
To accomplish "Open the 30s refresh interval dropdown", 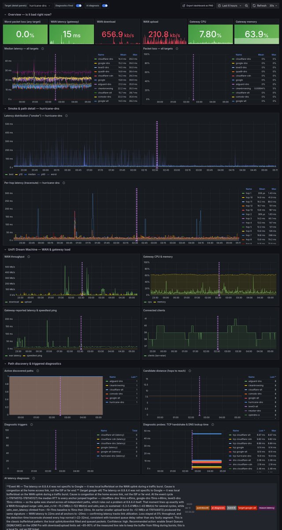I will (274, 6).
